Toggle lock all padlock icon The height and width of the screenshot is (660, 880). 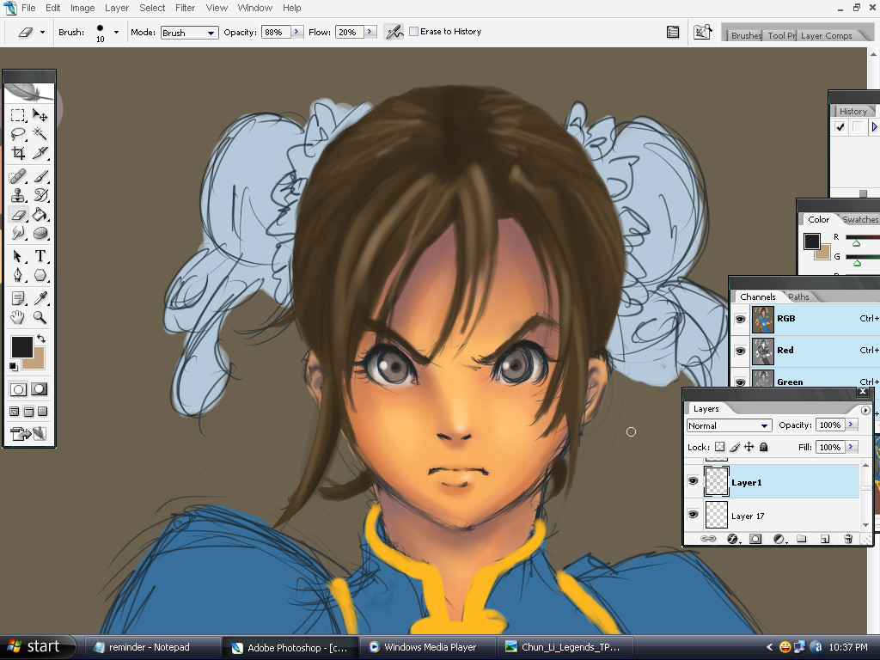pos(763,447)
